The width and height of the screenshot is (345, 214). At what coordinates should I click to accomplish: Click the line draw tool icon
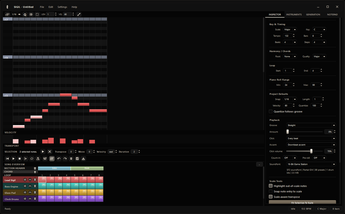(x=79, y=14)
